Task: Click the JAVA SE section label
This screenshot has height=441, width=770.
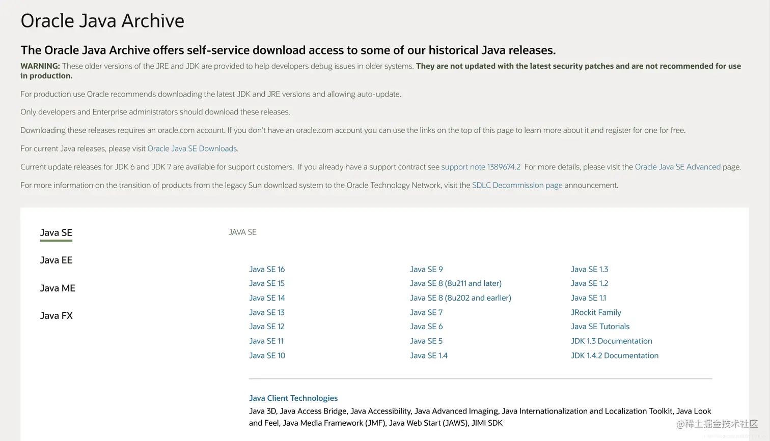Action: pyautogui.click(x=242, y=232)
